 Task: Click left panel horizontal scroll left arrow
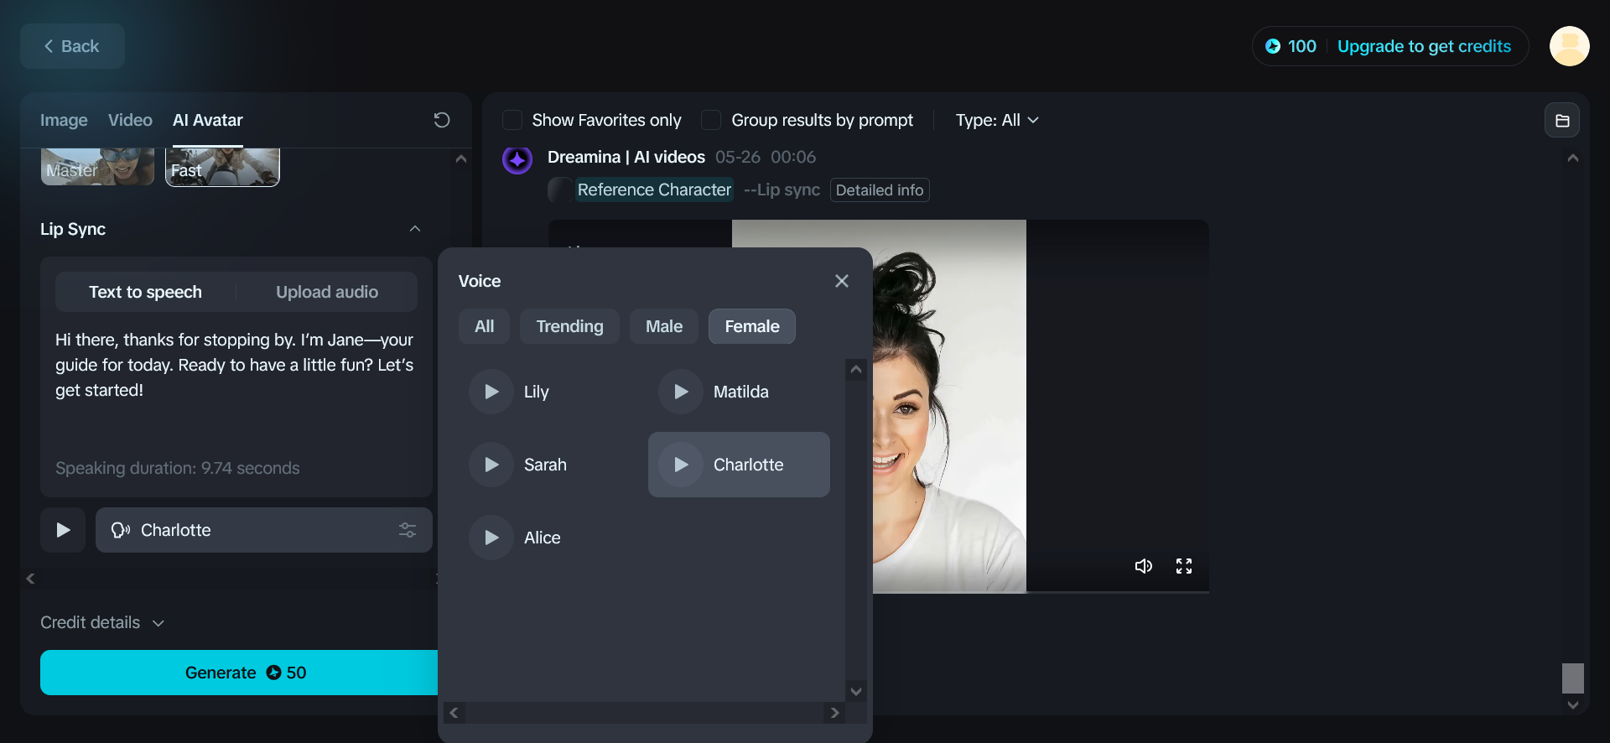pos(30,579)
